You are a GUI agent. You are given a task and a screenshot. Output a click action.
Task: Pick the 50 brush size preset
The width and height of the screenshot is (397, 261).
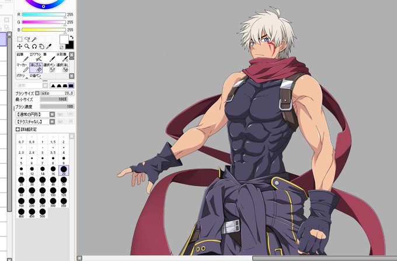tap(64, 181)
